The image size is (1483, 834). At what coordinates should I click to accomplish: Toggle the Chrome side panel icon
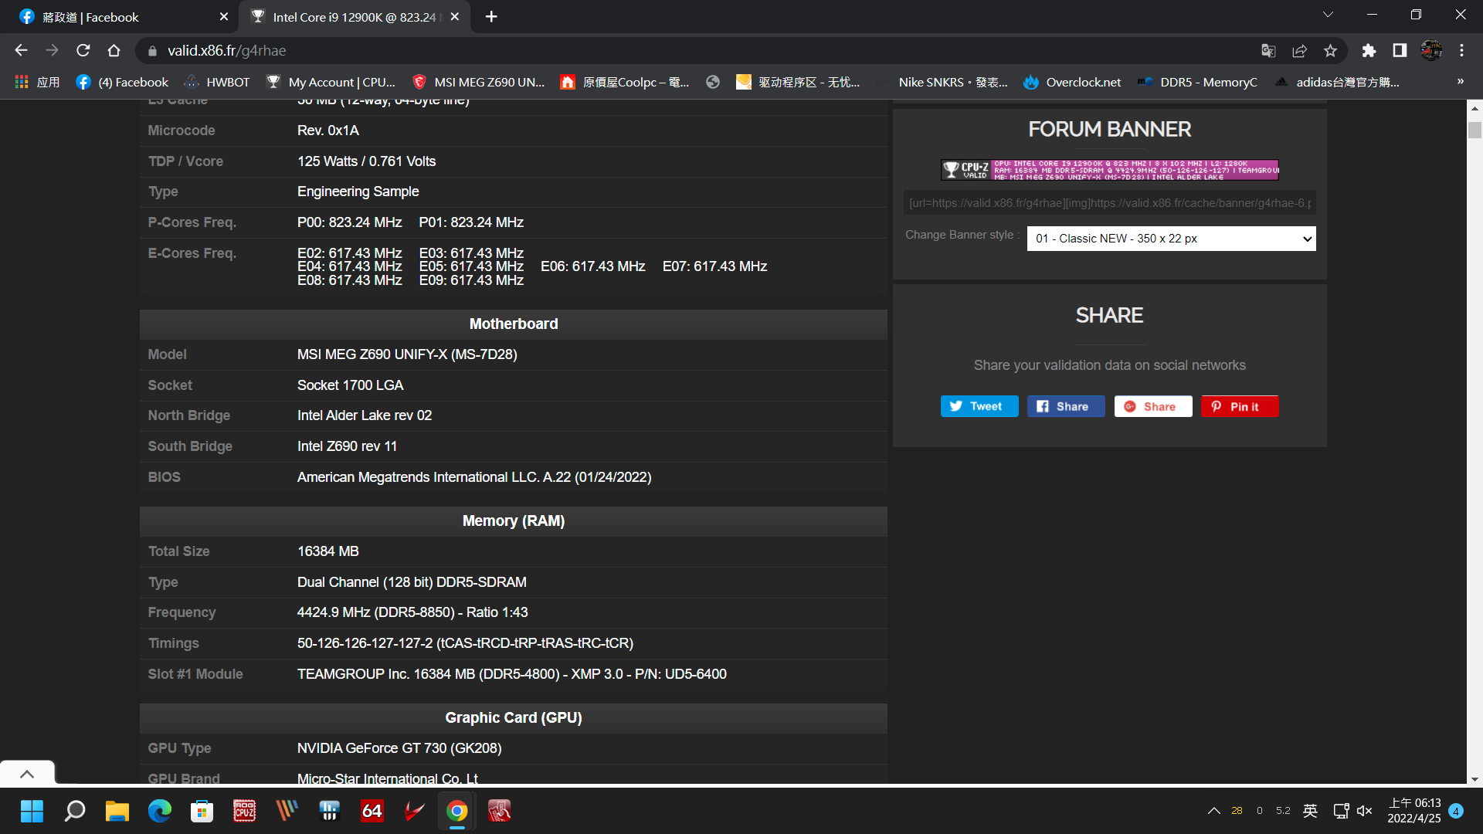1400,50
